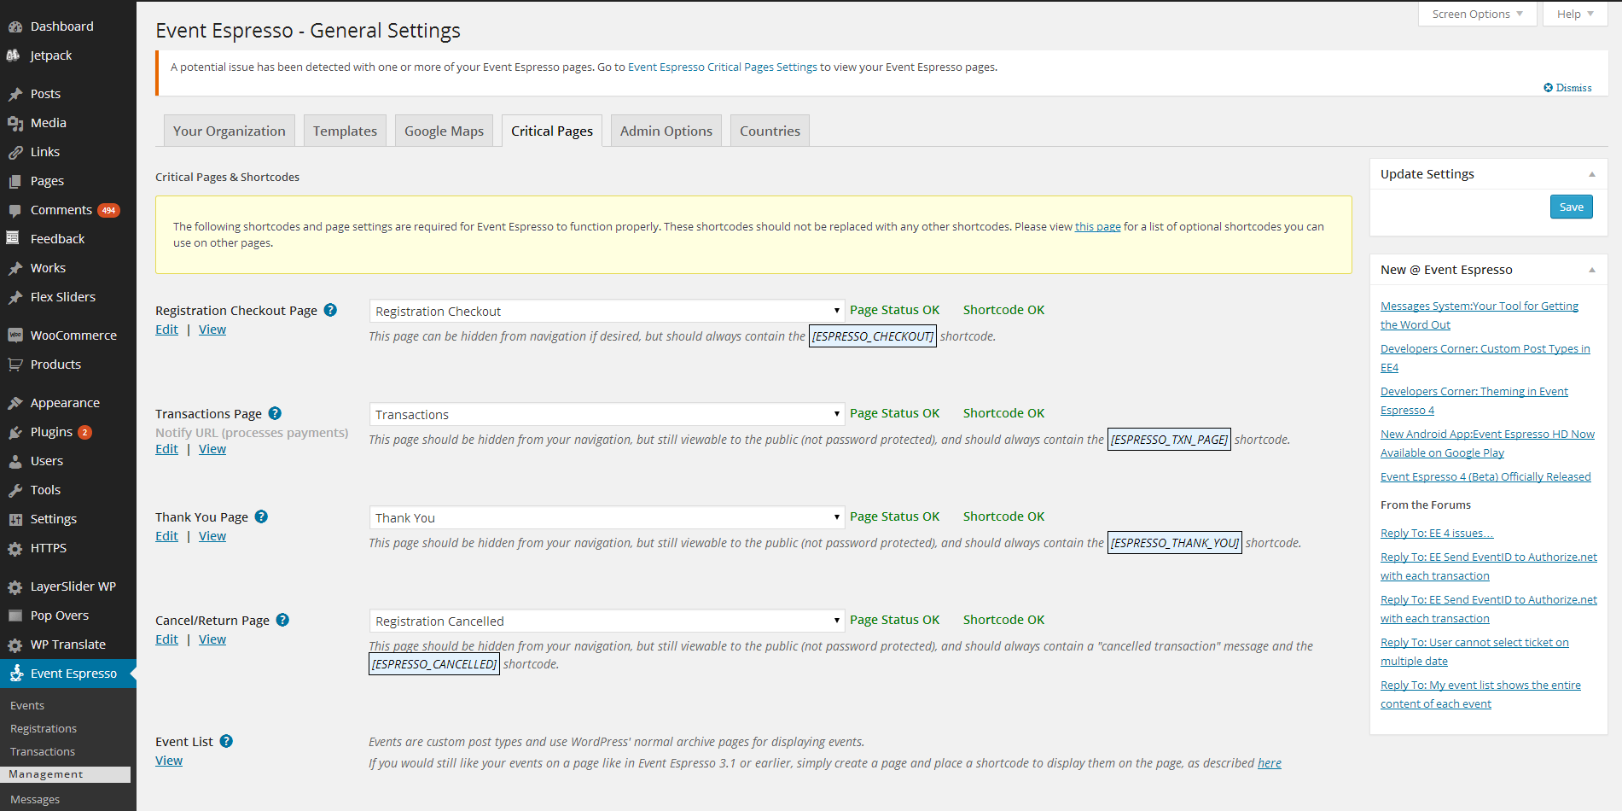Click the Flex Sliders pushpin icon
Screen dimensions: 1622x811
click(15, 297)
